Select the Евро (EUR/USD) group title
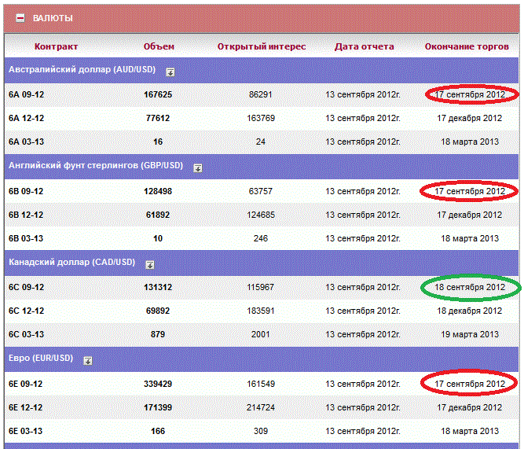524x449 pixels. [x=41, y=358]
